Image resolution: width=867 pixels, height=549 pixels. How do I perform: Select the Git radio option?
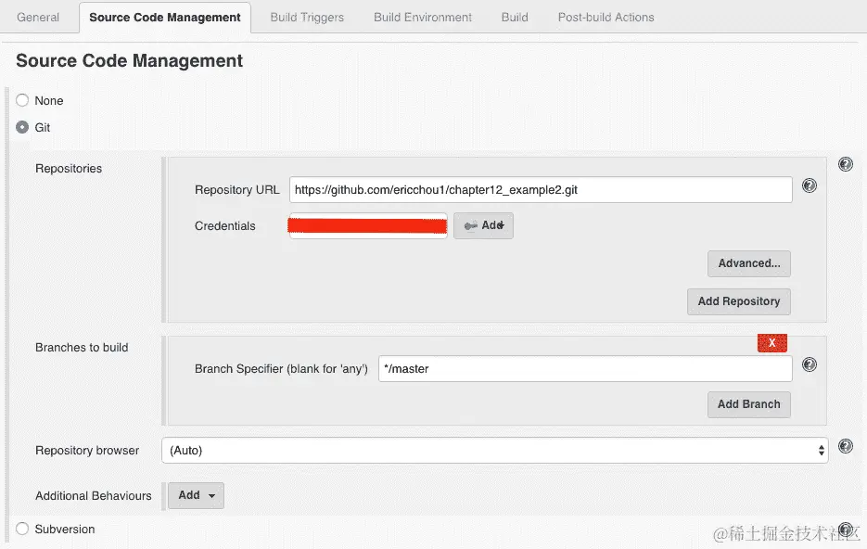tap(22, 127)
